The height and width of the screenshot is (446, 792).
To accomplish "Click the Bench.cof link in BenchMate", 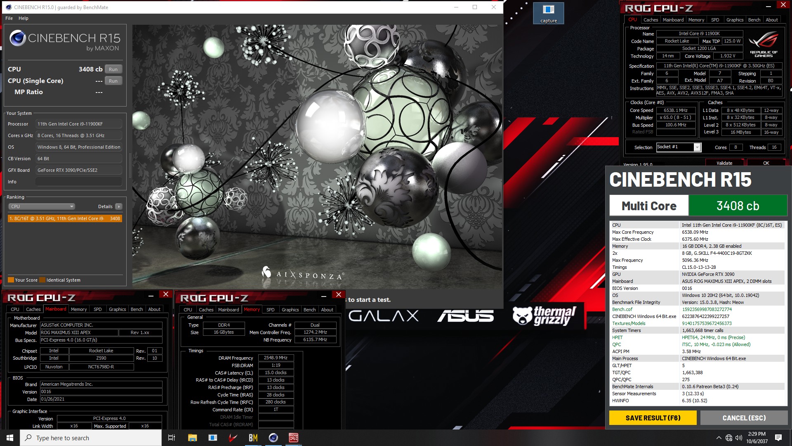I will 622,309.
